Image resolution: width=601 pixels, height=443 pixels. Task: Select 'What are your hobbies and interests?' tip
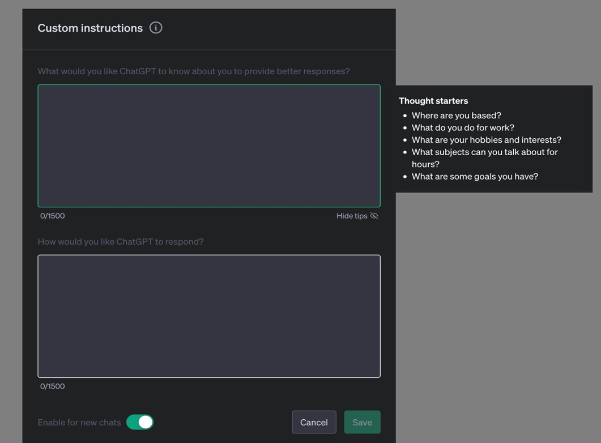(x=487, y=140)
